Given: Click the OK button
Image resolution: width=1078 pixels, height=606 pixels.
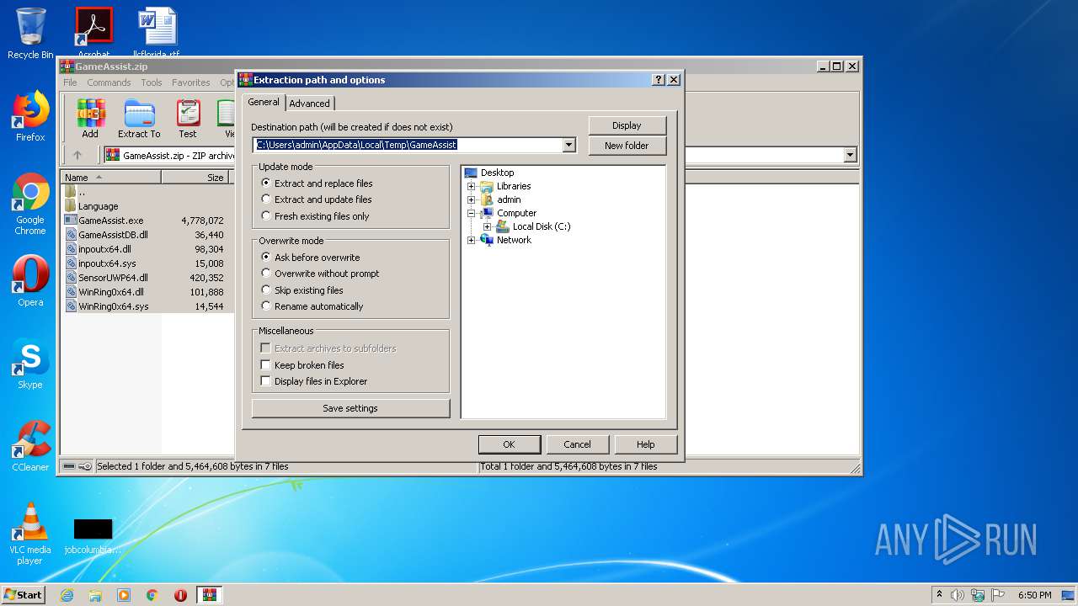Looking at the screenshot, I should 509,444.
